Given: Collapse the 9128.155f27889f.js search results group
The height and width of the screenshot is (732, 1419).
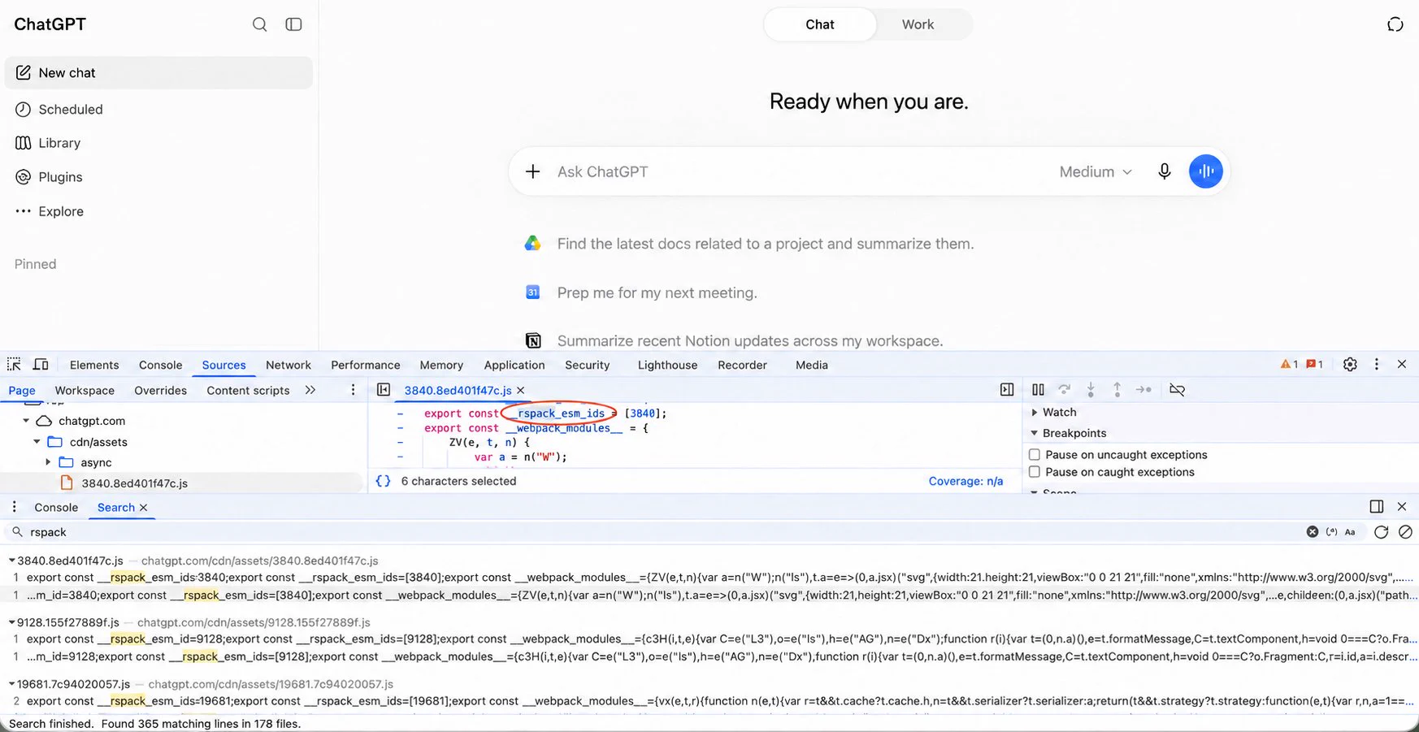Looking at the screenshot, I should pyautogui.click(x=12, y=622).
